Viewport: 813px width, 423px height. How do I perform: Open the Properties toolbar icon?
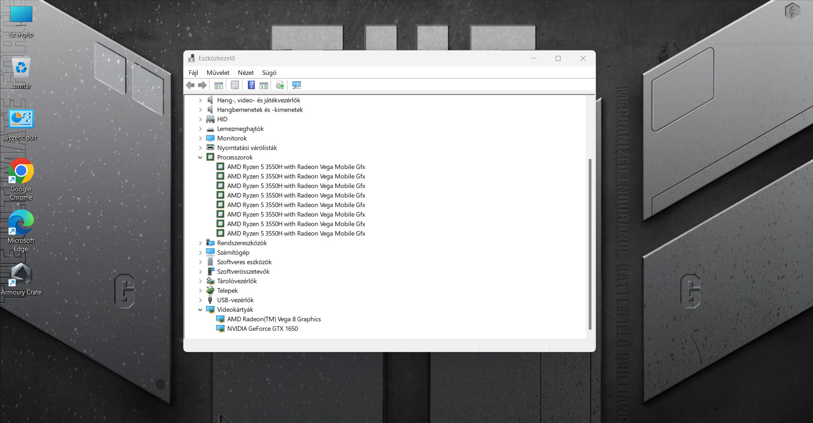click(235, 85)
